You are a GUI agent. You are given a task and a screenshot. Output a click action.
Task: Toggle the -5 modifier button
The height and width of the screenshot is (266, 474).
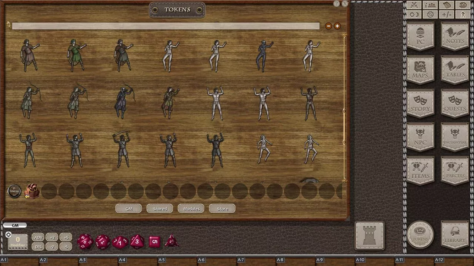point(66,247)
